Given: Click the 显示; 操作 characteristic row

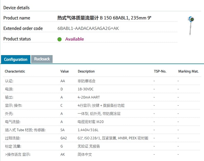Looking at the screenshot, I should click(14, 106).
